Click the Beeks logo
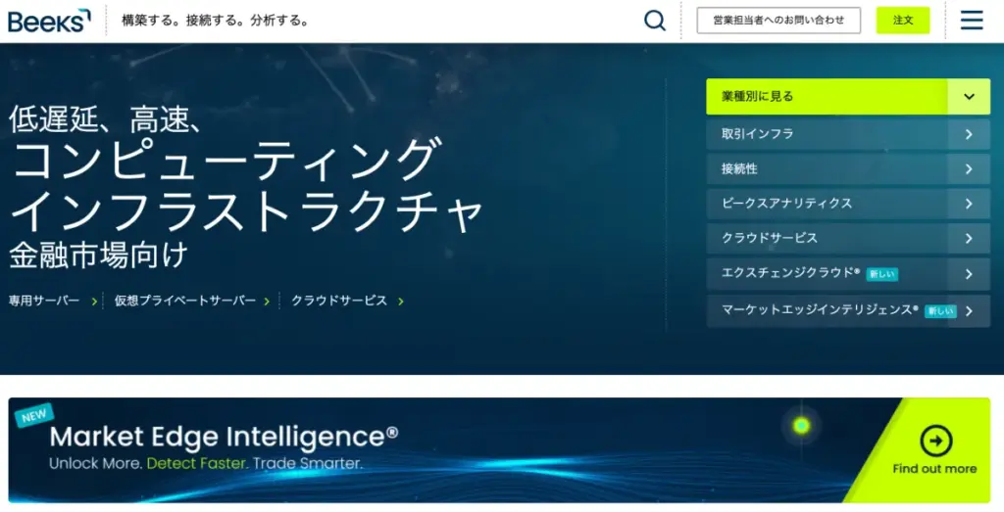 coord(49,21)
